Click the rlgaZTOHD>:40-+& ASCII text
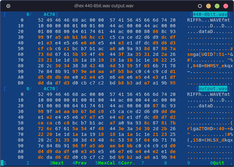The image size is (234, 167). 210,129
